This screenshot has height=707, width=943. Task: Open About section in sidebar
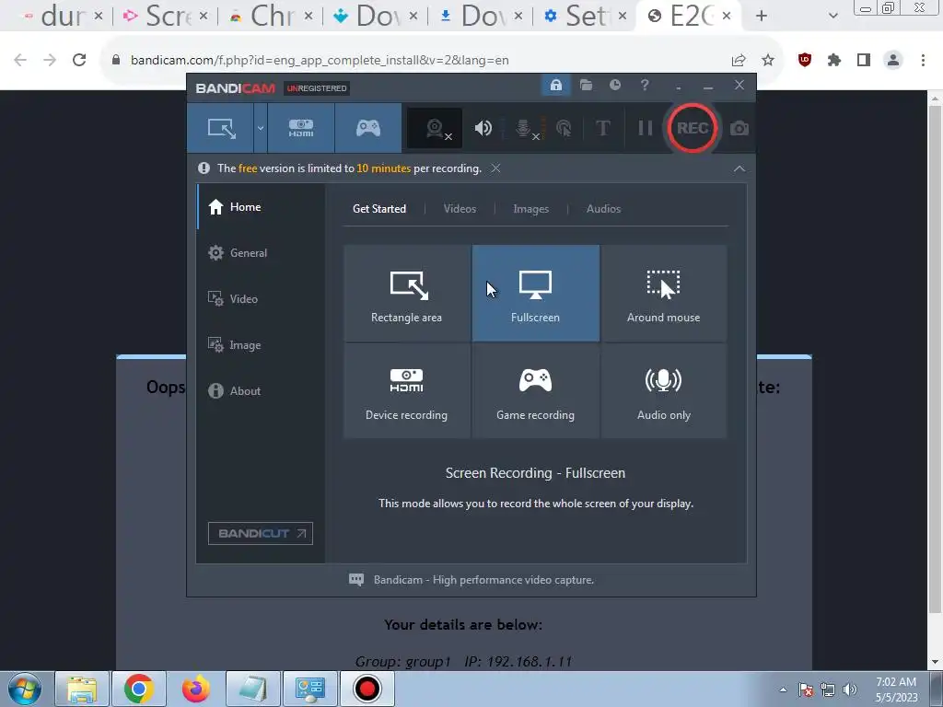pos(261,390)
